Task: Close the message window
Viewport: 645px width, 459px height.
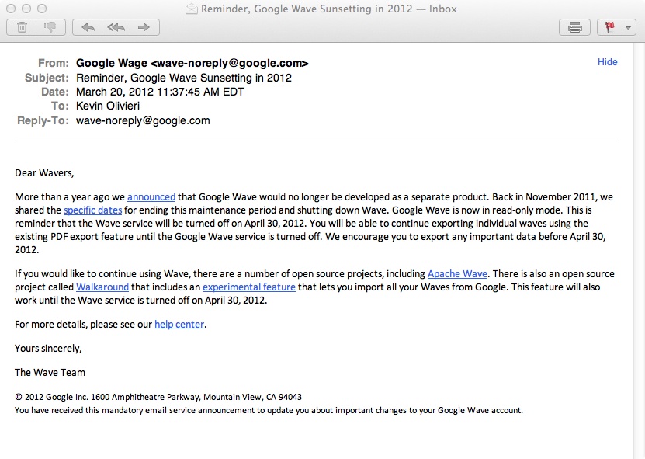Action: tap(11, 9)
